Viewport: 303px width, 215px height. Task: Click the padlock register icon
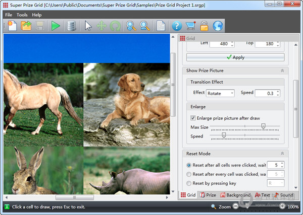204,26
